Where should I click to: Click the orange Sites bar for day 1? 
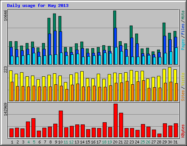(x=12, y=91)
